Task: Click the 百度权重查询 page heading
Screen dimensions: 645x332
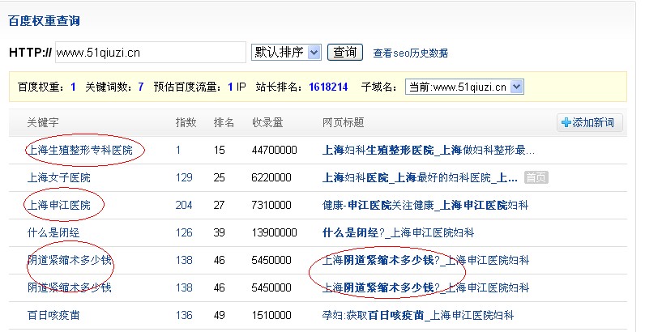Action: 44,21
